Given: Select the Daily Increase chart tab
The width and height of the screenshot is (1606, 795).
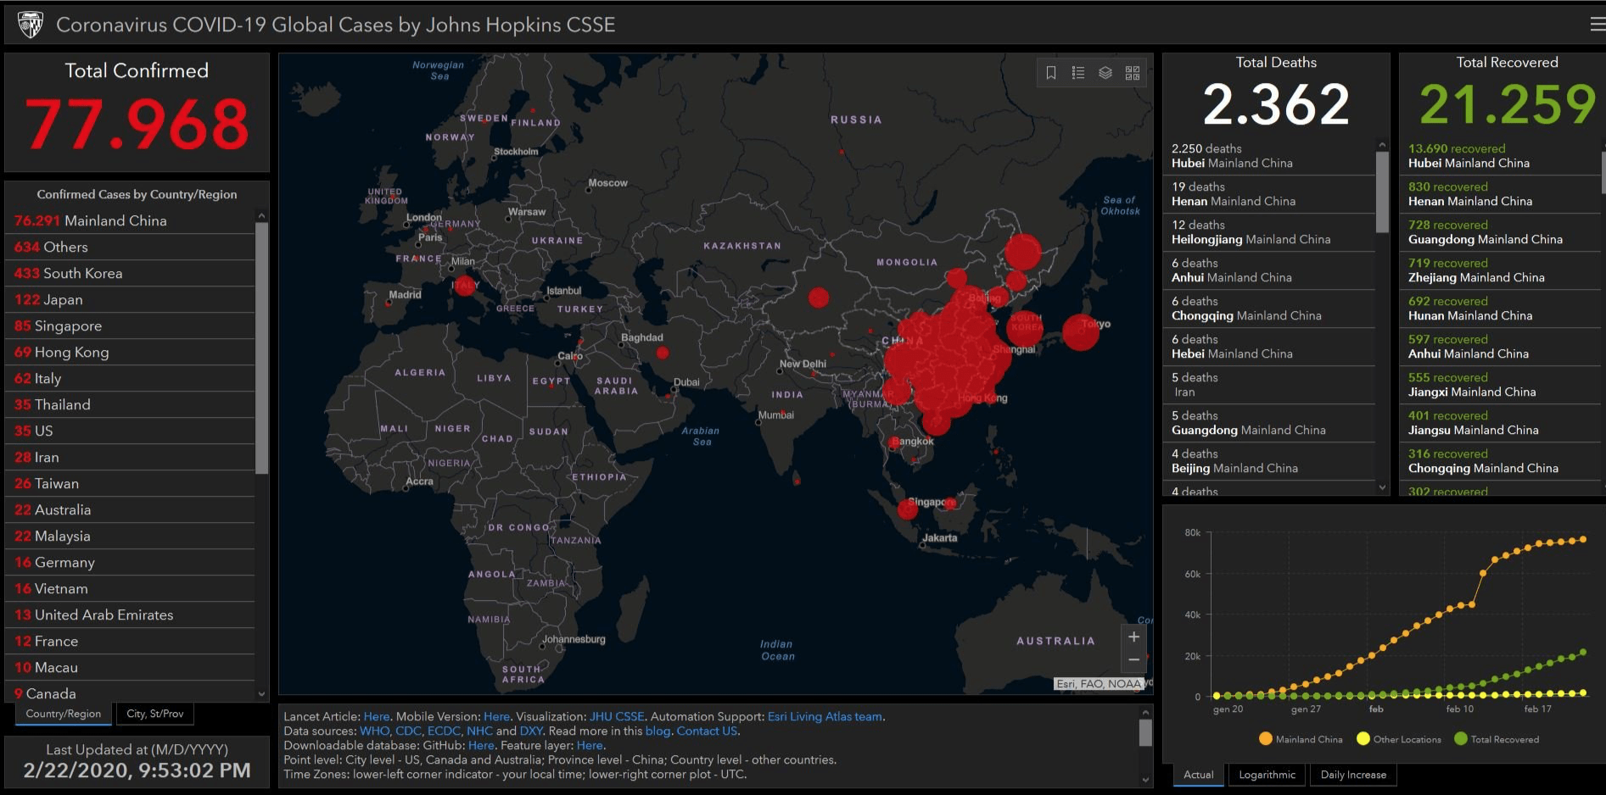Looking at the screenshot, I should [1353, 775].
